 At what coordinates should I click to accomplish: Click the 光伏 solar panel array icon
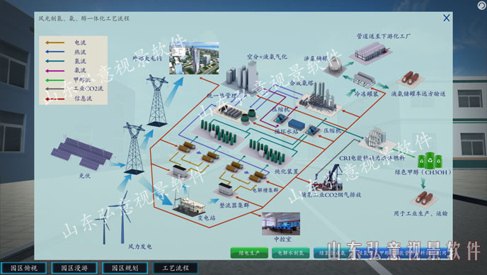coord(81,153)
